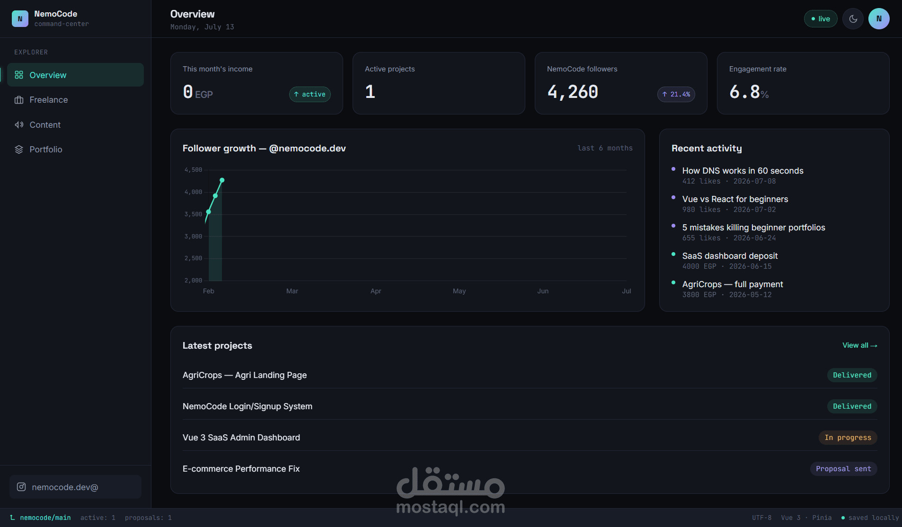902x527 pixels.
Task: Click the Feb label on chart axis
Action: [209, 291]
